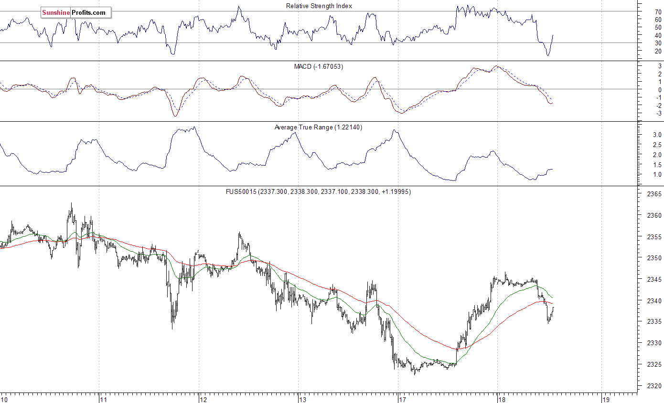Click price level 2325 on the price axis
This screenshot has height=403, width=664.
pyautogui.click(x=654, y=364)
